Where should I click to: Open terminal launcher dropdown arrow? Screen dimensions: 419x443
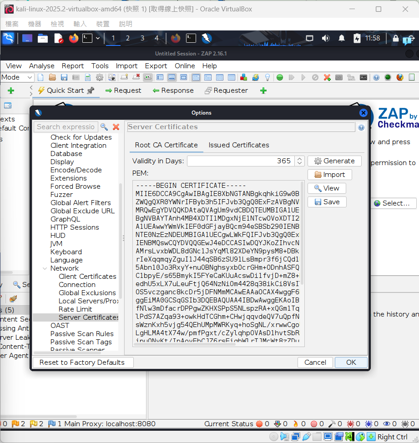pos(98,38)
